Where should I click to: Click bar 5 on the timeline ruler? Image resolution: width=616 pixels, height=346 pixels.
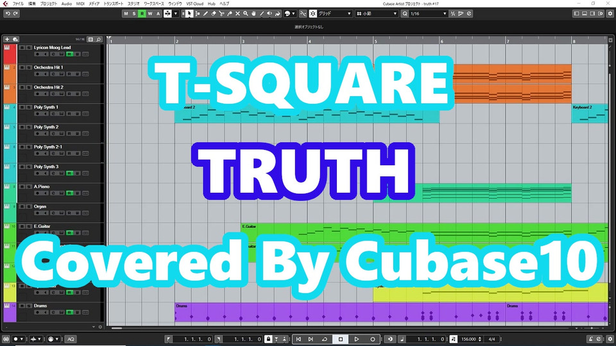[x=376, y=41]
